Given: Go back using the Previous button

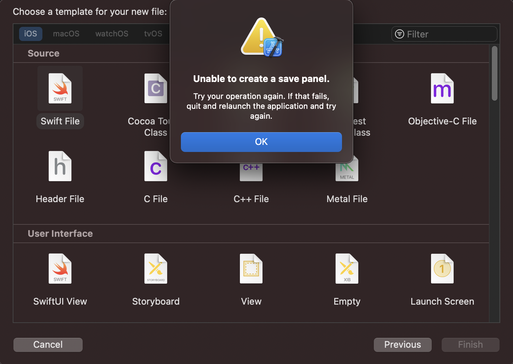Looking at the screenshot, I should click(x=402, y=345).
